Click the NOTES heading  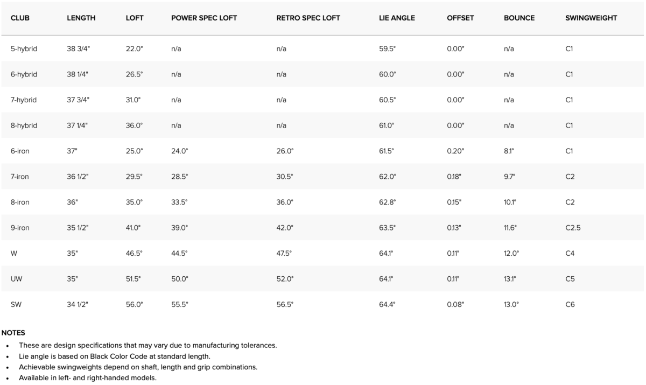[13, 333]
